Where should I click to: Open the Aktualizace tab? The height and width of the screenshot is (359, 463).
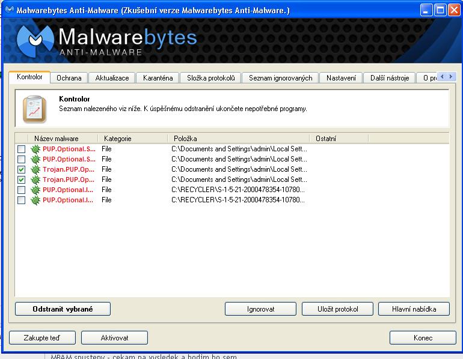click(112, 78)
